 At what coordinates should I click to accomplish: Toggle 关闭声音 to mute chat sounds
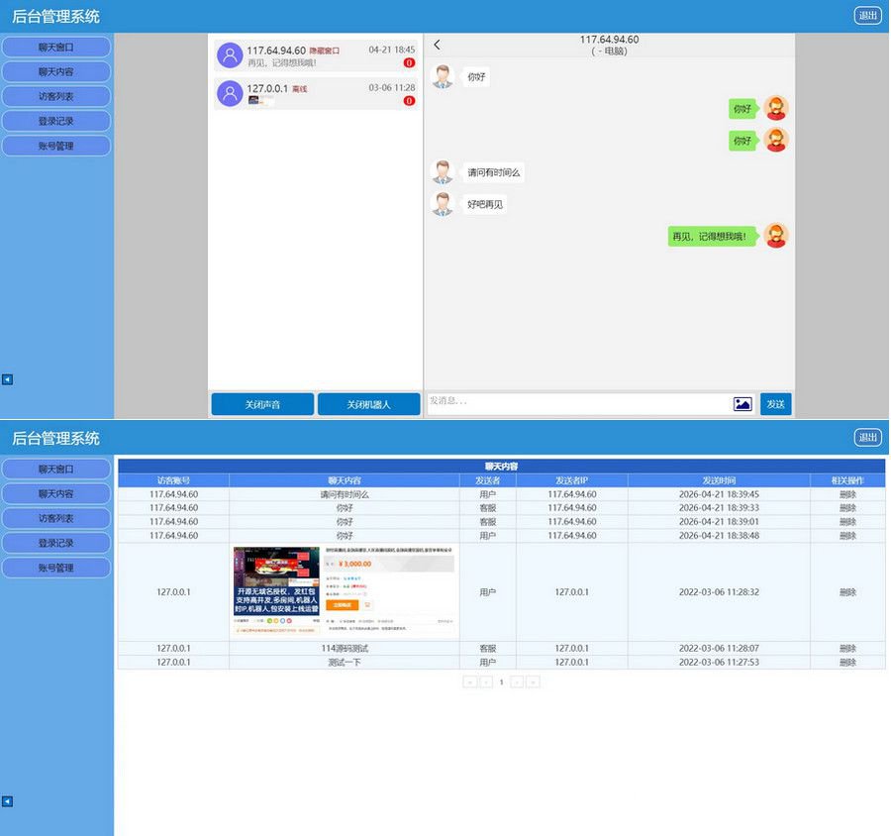261,404
